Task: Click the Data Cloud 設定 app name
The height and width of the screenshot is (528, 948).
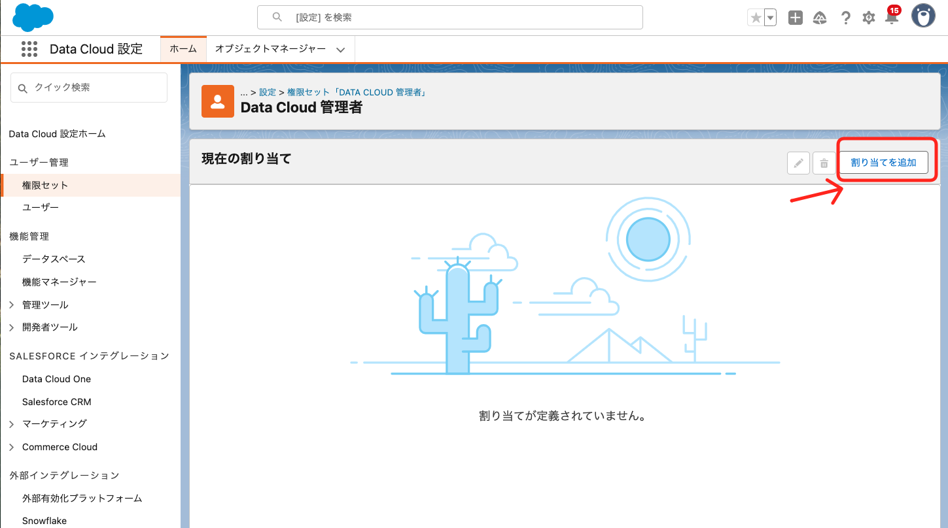Action: 96,49
